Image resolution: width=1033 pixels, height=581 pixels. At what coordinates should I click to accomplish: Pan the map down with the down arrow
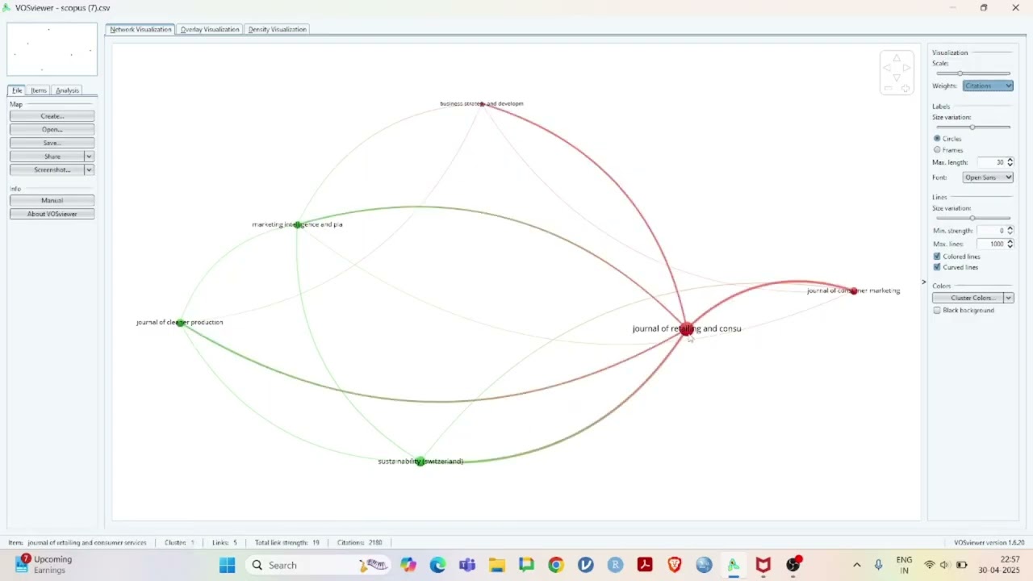tap(897, 77)
